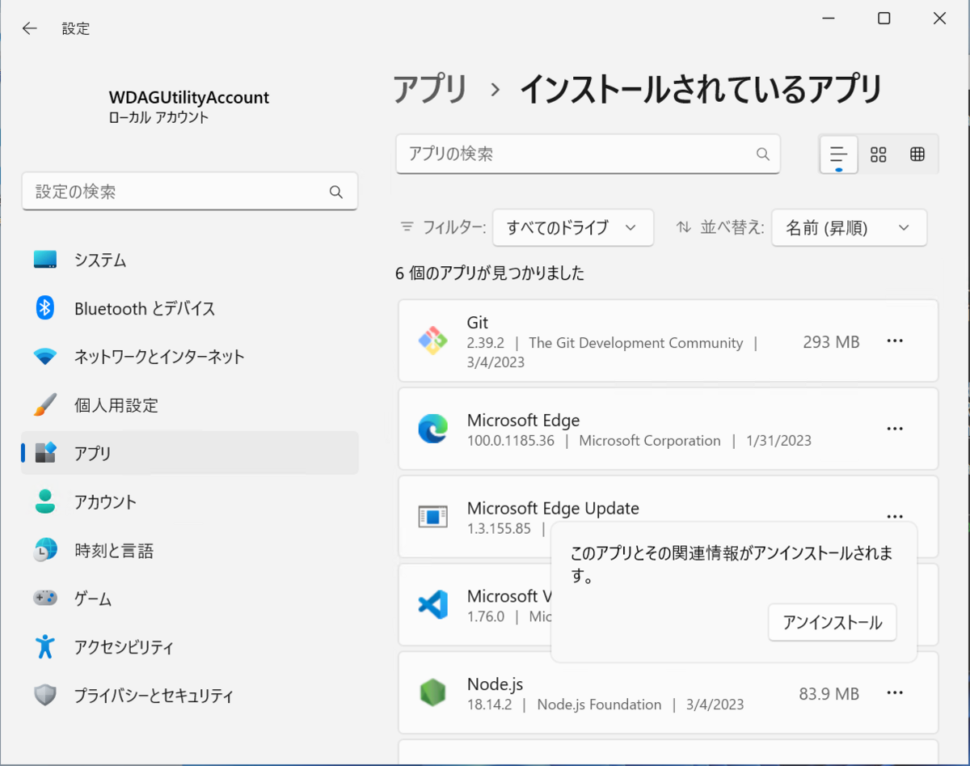Open Bluetooth とデバイス settings
Image resolution: width=970 pixels, height=766 pixels.
[190, 308]
